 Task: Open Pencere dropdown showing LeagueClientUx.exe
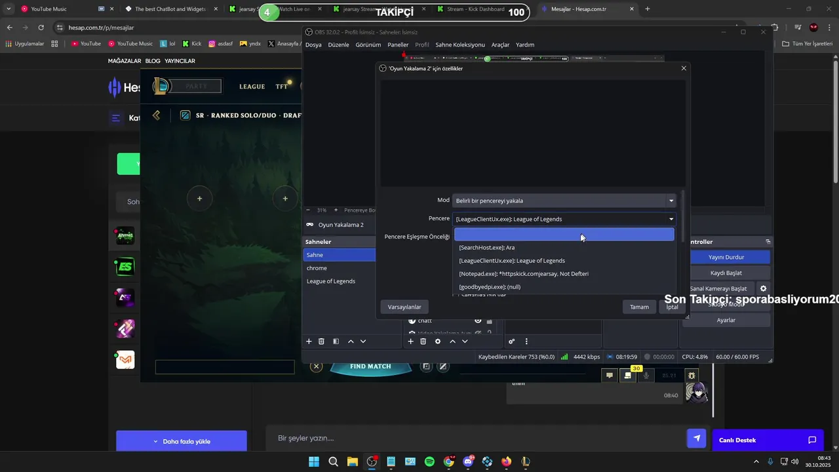click(564, 219)
